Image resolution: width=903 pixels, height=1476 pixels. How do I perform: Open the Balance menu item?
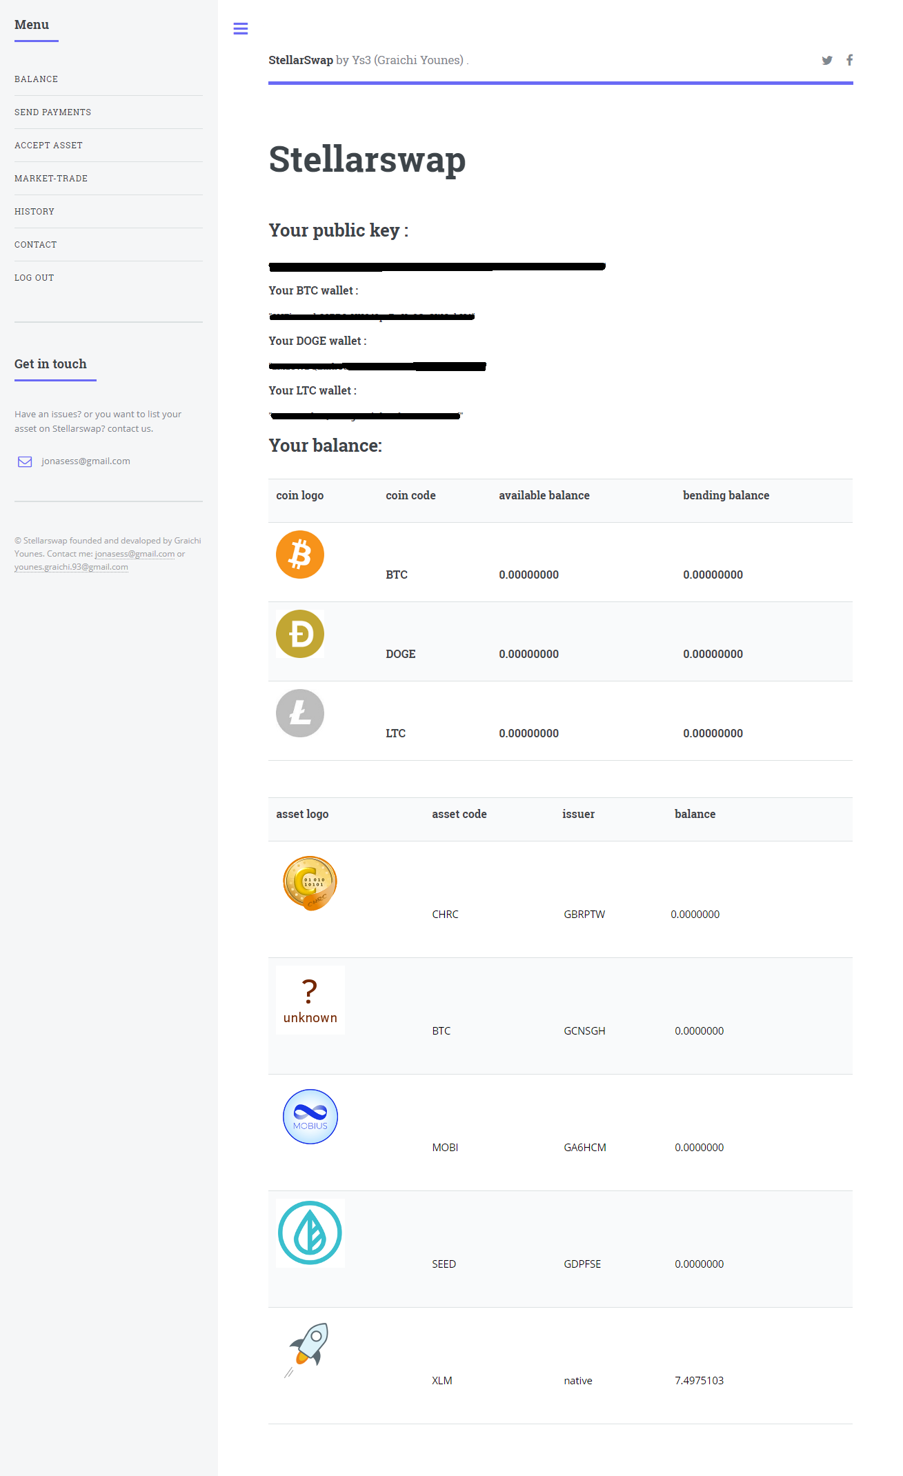[x=36, y=79]
